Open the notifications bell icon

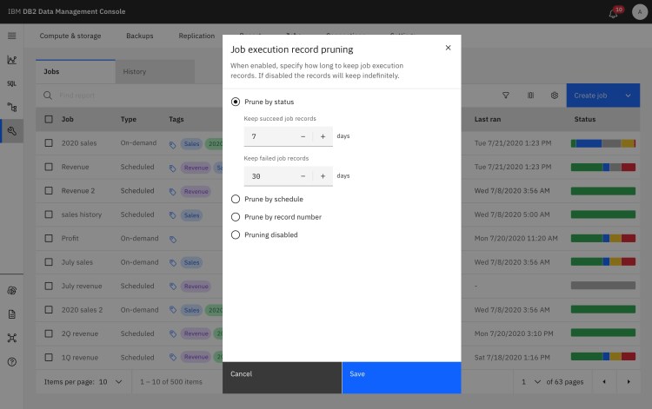(616, 12)
